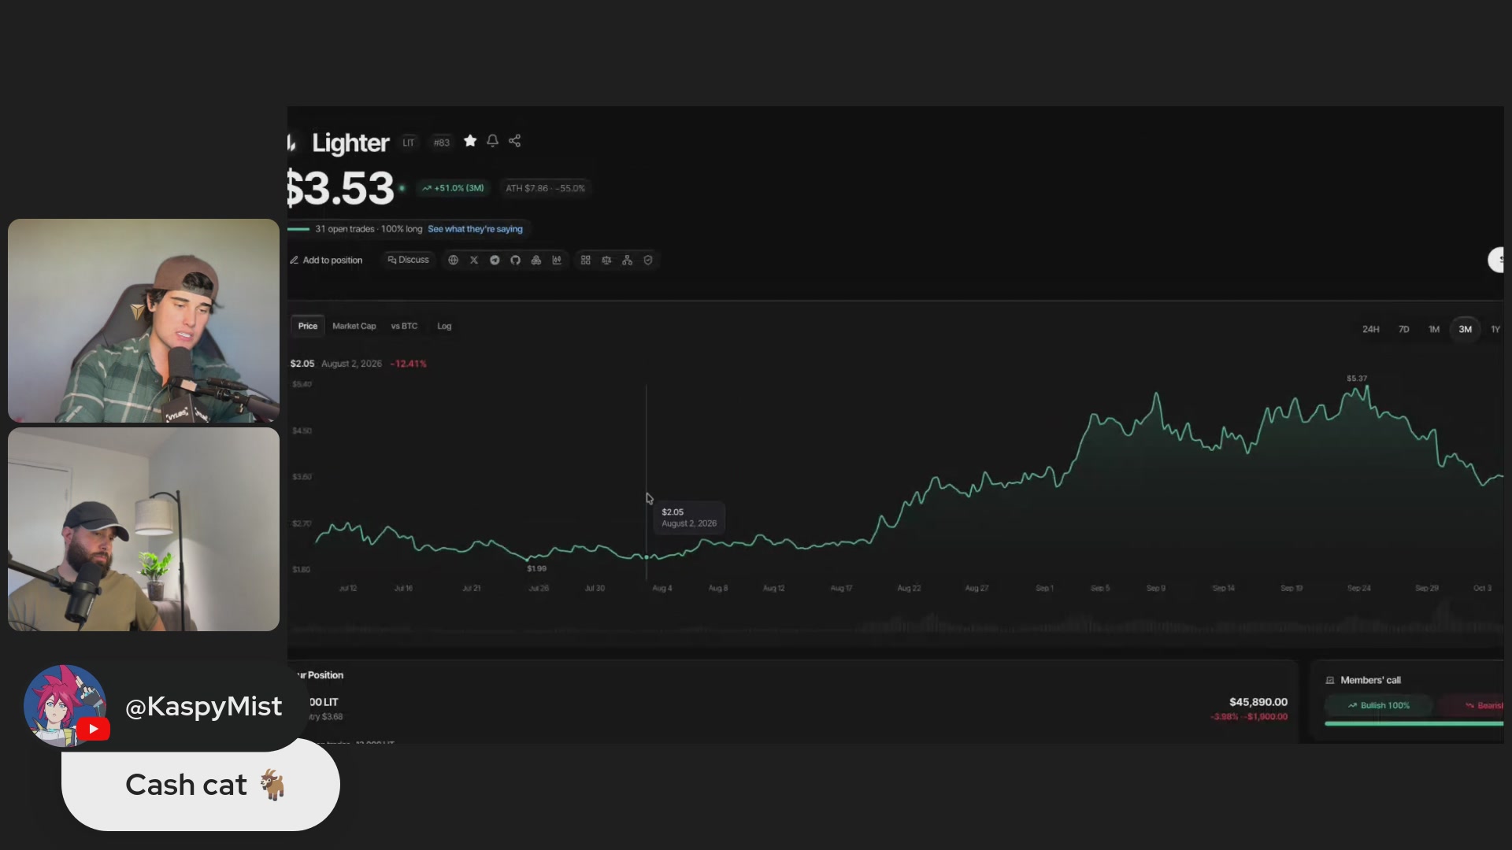
Task: Click the $45,890.00 position value
Action: [x=1258, y=702]
